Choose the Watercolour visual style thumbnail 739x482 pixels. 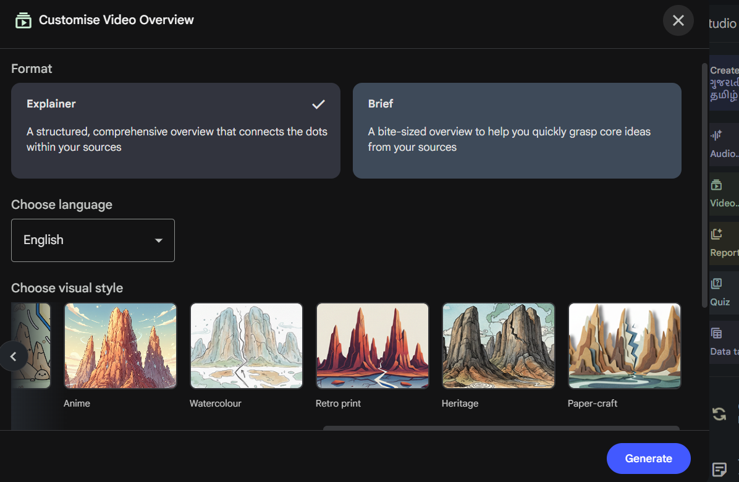(246, 346)
